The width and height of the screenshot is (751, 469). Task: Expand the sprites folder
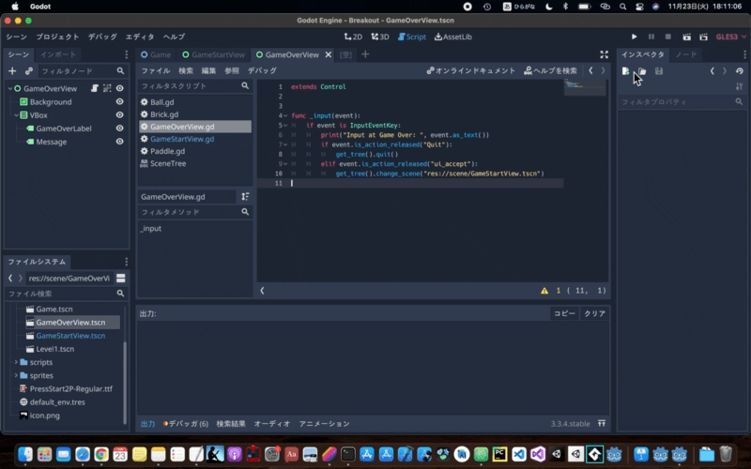point(16,376)
